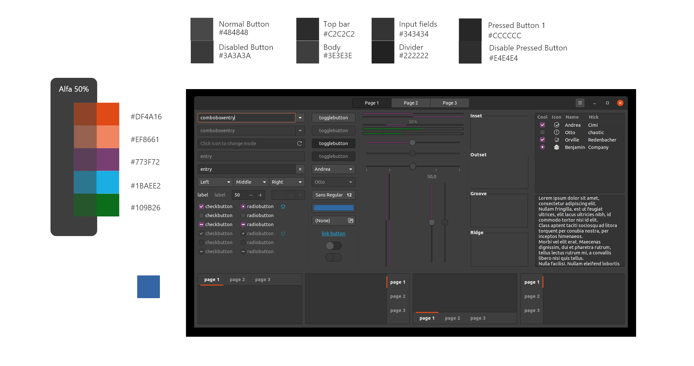Switch to the Page 2 tab
694x366 pixels.
(x=411, y=103)
